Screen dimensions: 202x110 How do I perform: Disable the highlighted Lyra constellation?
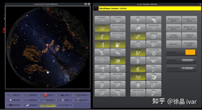[118, 44]
